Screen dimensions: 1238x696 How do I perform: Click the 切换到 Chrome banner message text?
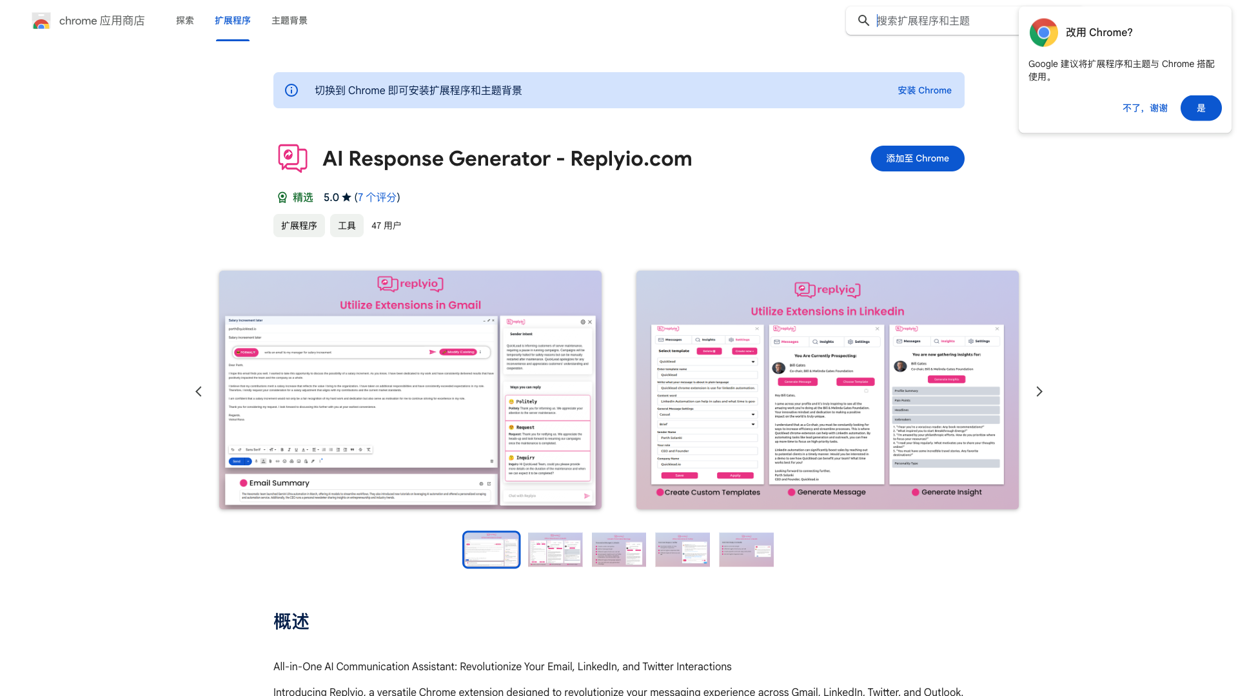[x=418, y=90]
